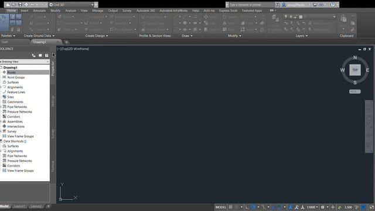Click the Open file icon in Quick Access toolbar
Screen dimensions: 375x211
click(x=14, y=5)
